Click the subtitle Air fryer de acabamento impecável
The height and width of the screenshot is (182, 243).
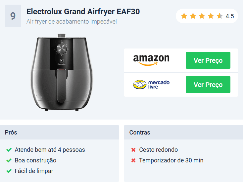coord(72,22)
